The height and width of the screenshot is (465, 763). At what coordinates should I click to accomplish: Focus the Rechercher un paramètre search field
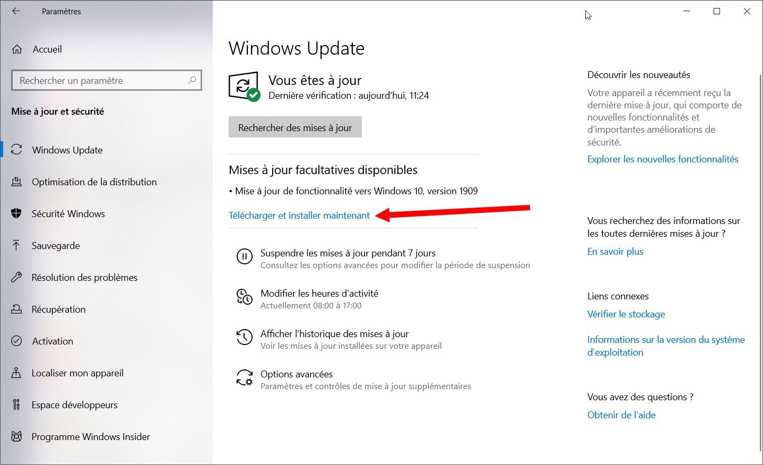(x=106, y=80)
